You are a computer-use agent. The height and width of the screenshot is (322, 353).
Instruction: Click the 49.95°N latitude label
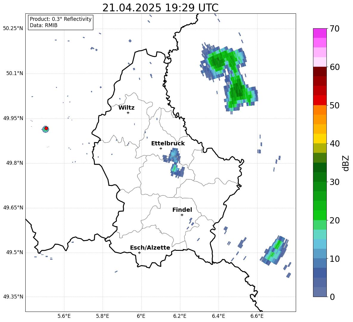[13, 118]
